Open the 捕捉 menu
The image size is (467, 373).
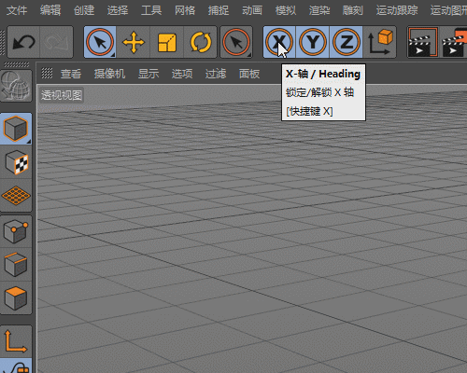click(219, 10)
